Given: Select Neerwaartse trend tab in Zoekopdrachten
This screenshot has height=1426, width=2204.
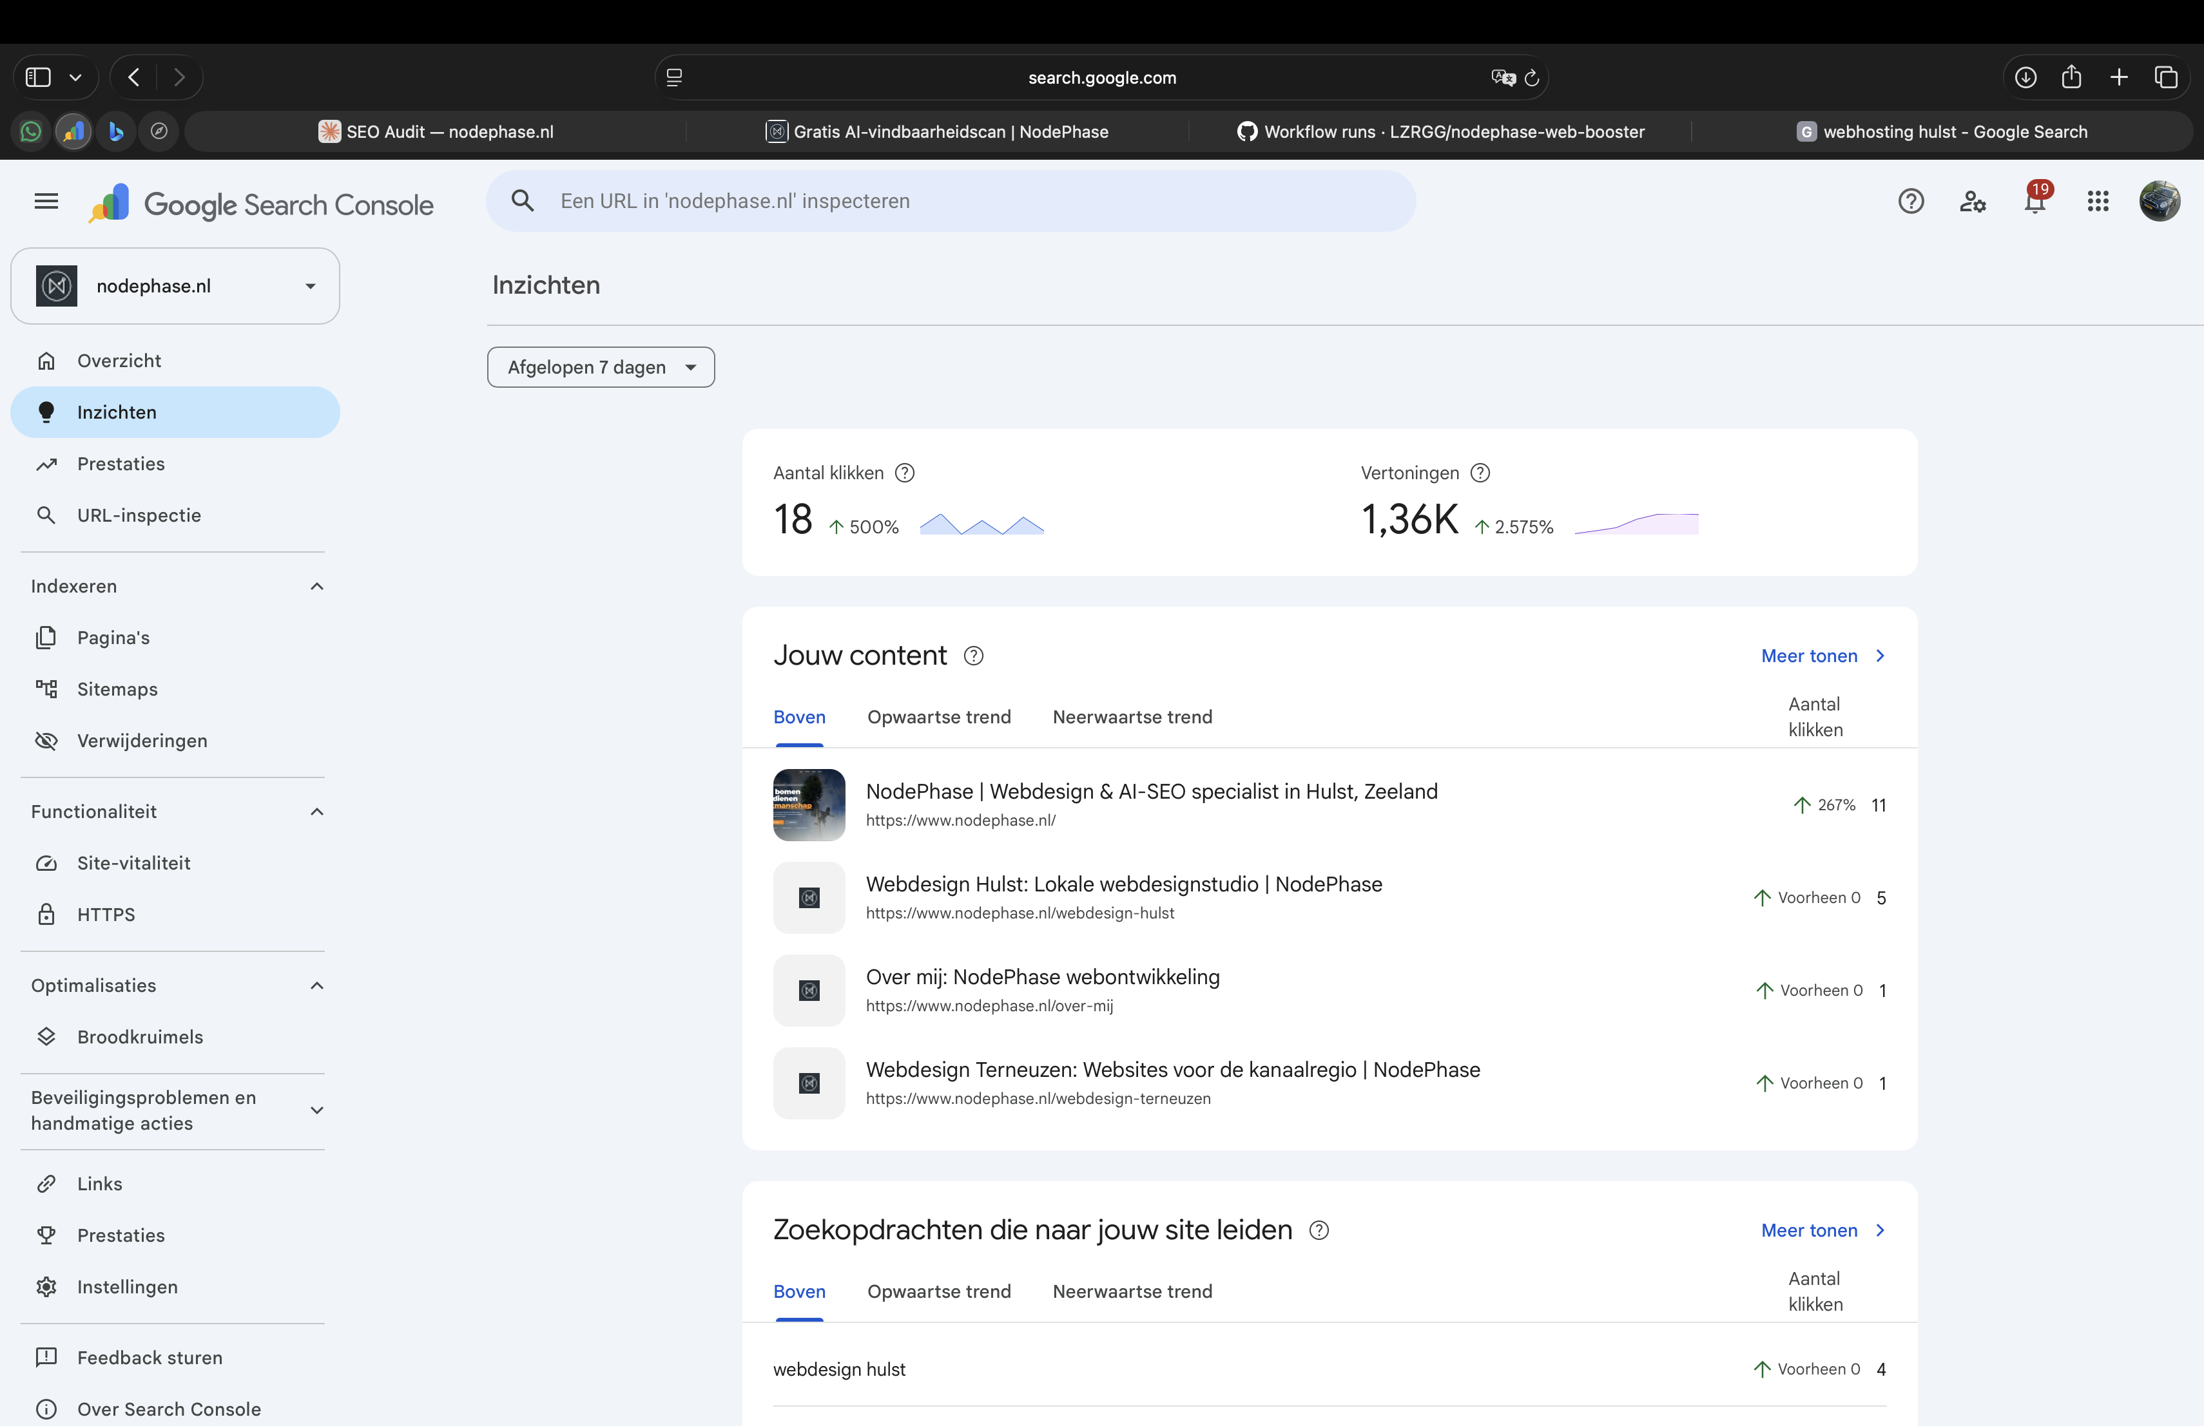Looking at the screenshot, I should (x=1132, y=1292).
